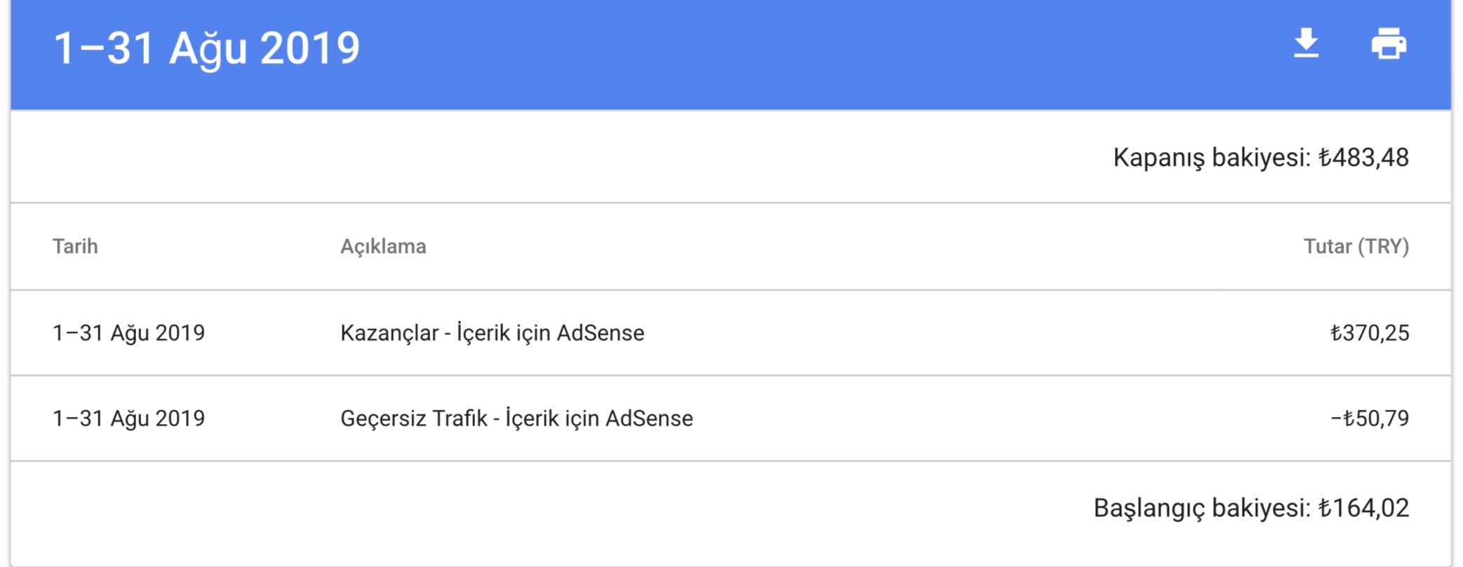The height and width of the screenshot is (567, 1463).
Task: Open the Kazançlar - İçerik için AdSense row
Action: [x=731, y=333]
